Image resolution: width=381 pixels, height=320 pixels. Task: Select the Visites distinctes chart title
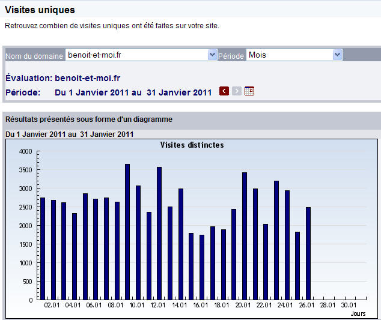click(192, 145)
